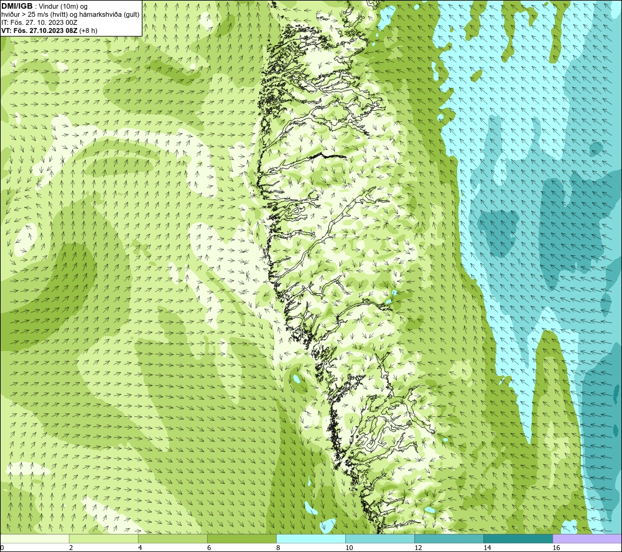Click the 10–12 m/s turquoise legend swatch
This screenshot has height=552, width=622.
380,538
